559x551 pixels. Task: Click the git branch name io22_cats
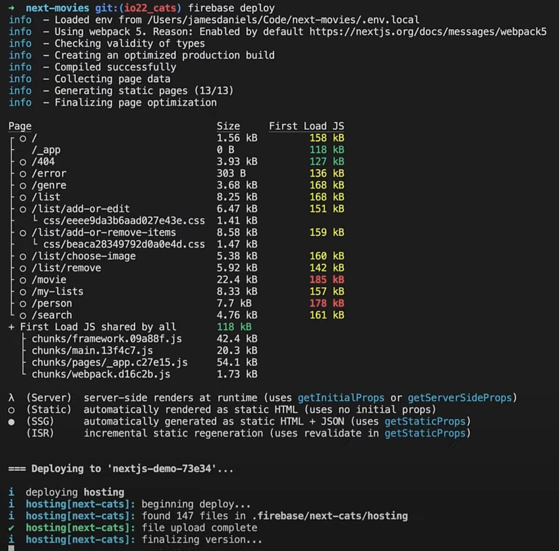(x=150, y=8)
